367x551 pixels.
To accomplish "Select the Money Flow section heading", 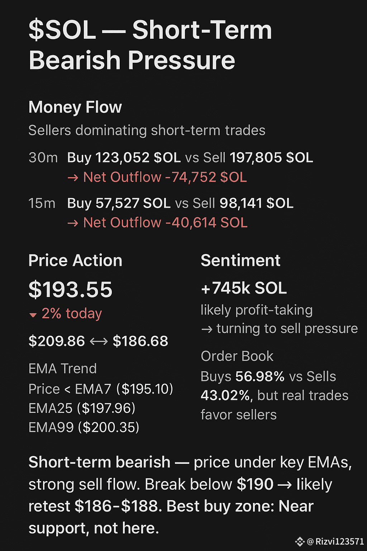I will click(75, 107).
